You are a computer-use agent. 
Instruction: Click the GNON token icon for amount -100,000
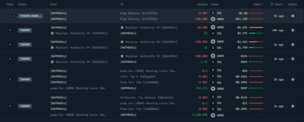click(x=213, y=19)
